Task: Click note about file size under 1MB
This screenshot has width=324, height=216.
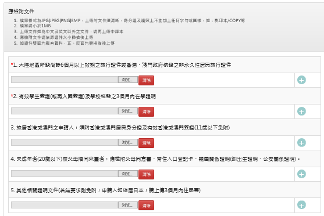Action: click(x=35, y=26)
